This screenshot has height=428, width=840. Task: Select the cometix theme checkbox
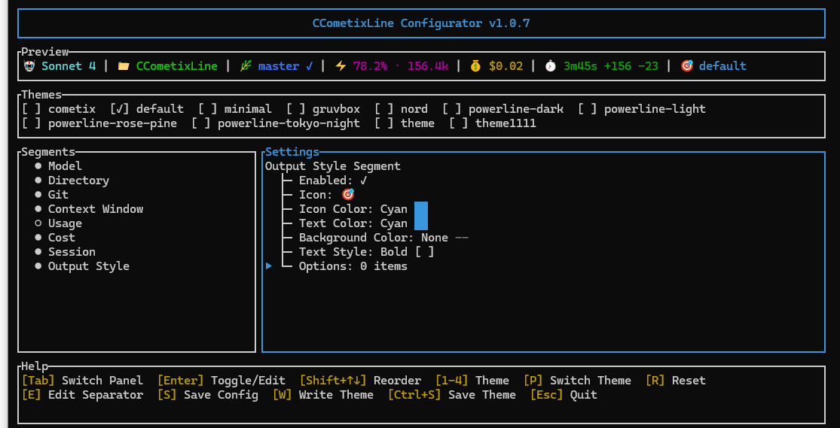click(32, 109)
